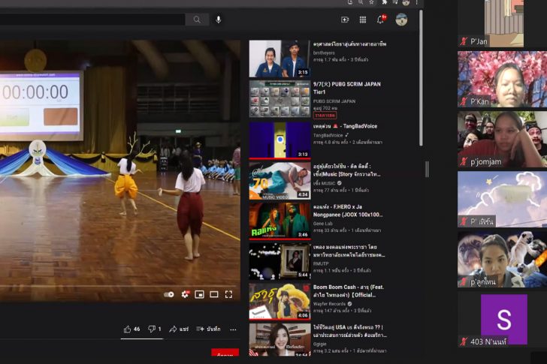
Task: Open the YouTube account avatar menu
Action: pos(401,20)
